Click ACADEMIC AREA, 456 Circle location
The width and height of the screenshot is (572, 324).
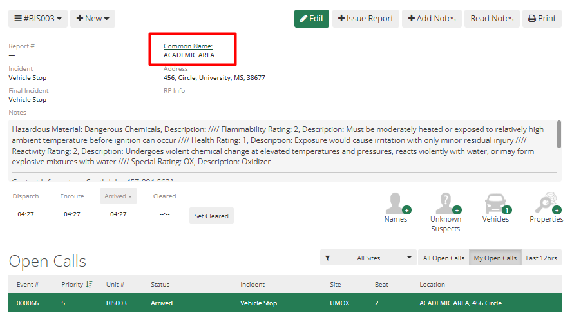461,303
